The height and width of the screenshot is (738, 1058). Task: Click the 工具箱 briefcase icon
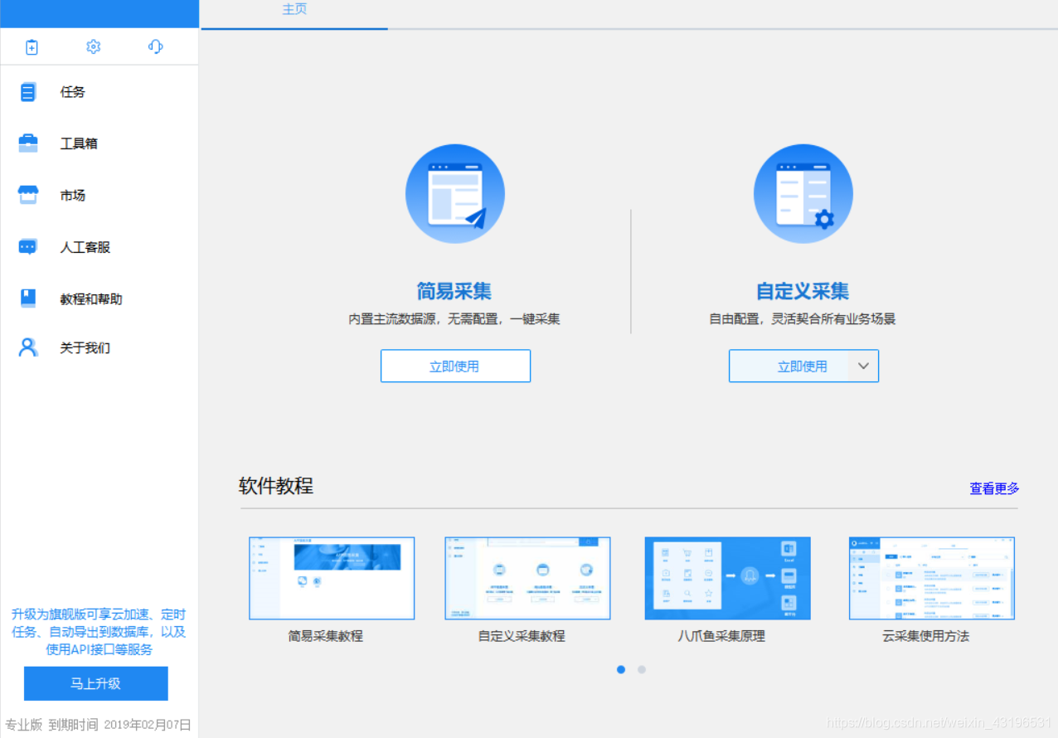click(28, 143)
